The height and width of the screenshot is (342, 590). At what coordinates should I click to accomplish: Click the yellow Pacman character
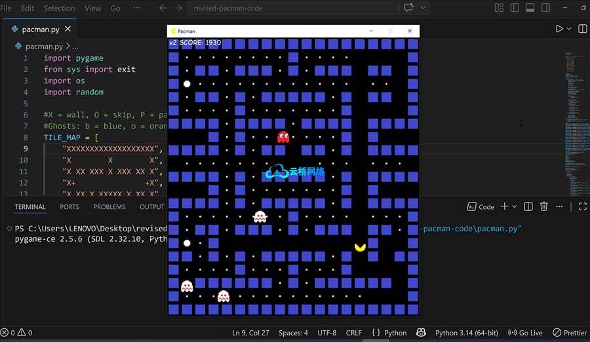360,247
